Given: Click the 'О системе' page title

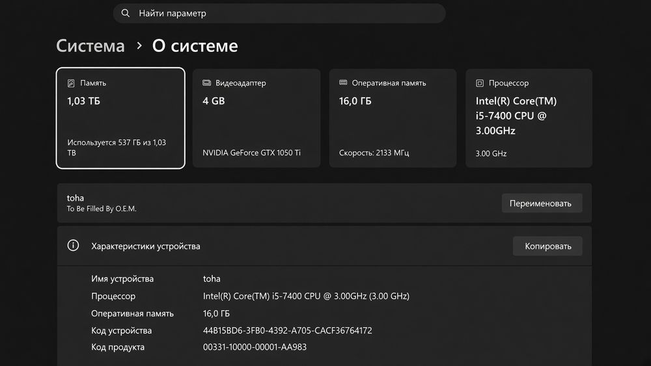Looking at the screenshot, I should (x=195, y=46).
